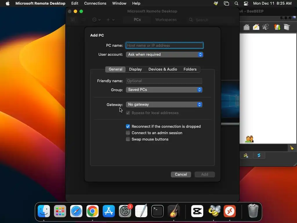This screenshot has height=223, width=297.
Task: Open System Settings from the Dock
Action: point(125,211)
